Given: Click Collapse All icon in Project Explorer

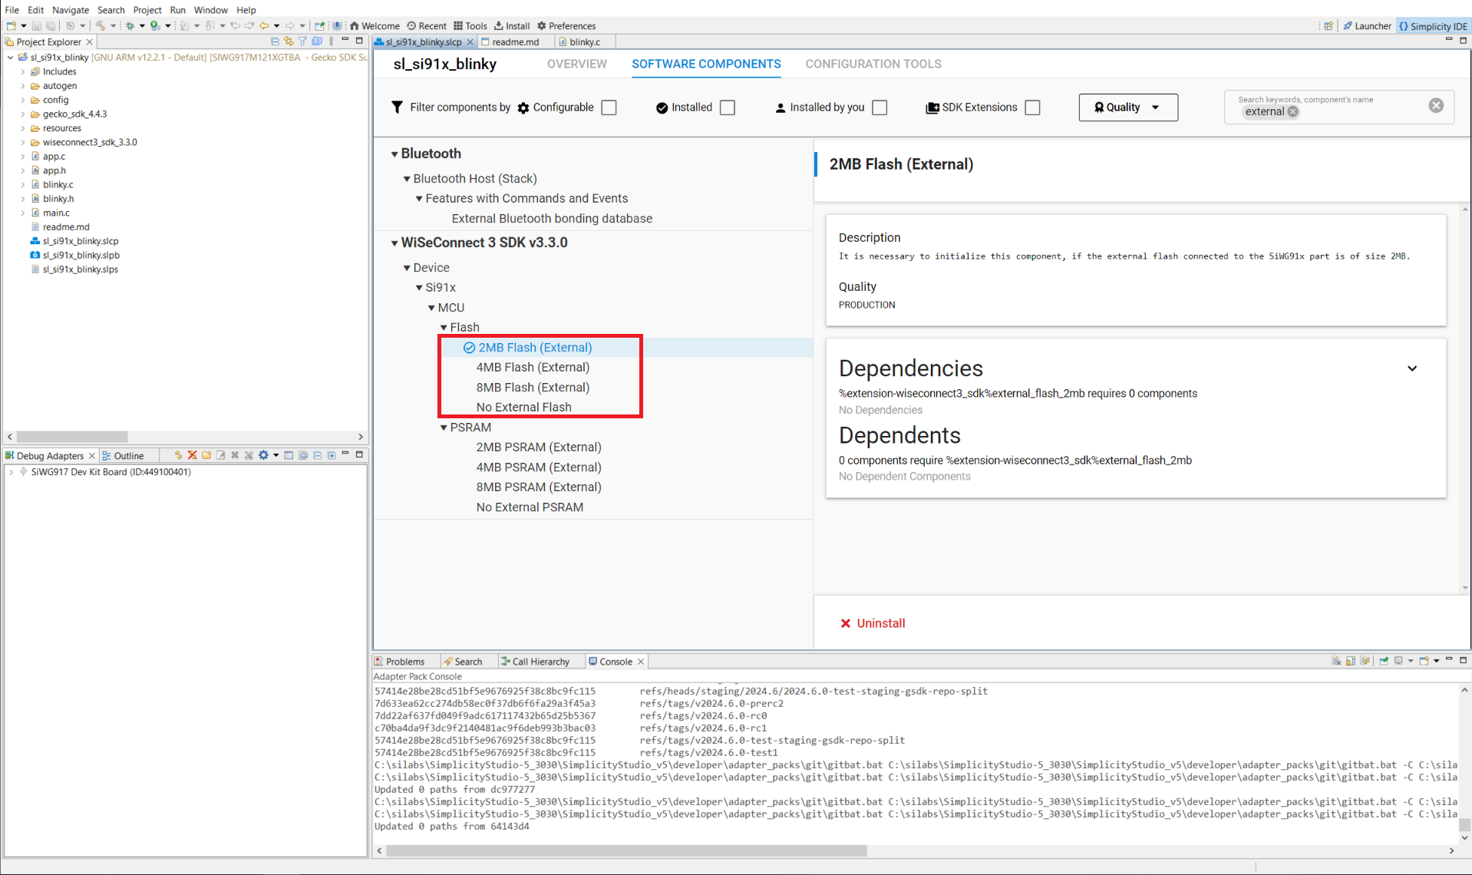Looking at the screenshot, I should 275,41.
